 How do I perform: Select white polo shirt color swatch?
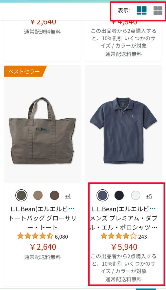[136, 195]
